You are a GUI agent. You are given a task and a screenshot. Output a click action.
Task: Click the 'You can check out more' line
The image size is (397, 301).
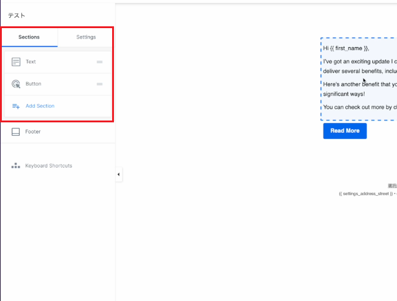pyautogui.click(x=360, y=107)
